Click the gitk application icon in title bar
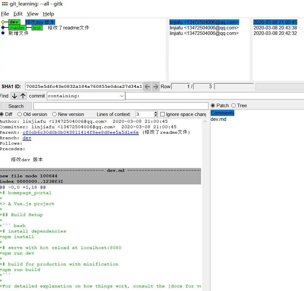The width and height of the screenshot is (304, 291). (x=5, y=4)
